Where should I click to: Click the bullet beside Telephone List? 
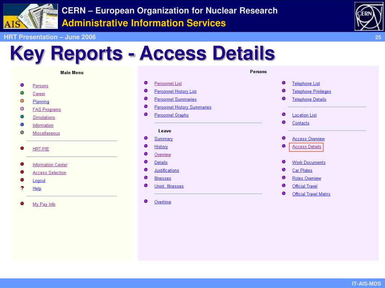click(x=284, y=83)
